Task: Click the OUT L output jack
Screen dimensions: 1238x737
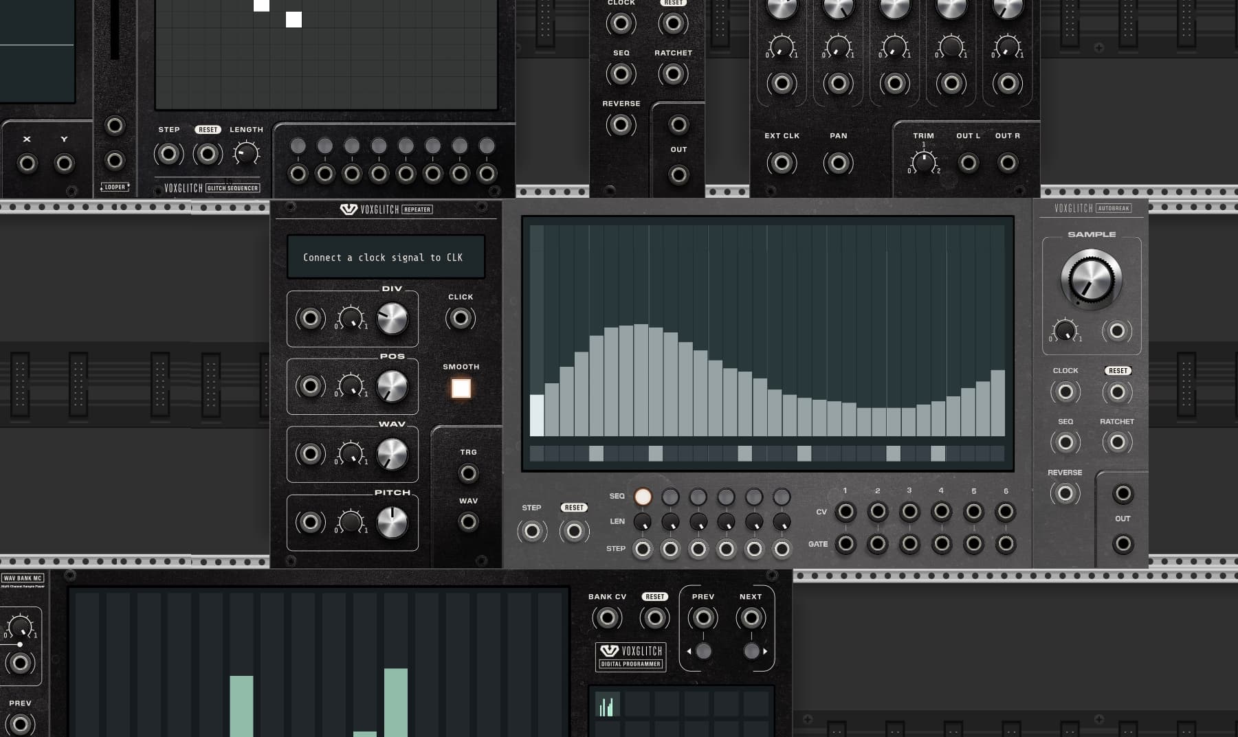Action: point(968,163)
